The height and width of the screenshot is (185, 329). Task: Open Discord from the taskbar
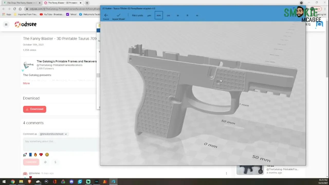pyautogui.click(x=71, y=182)
